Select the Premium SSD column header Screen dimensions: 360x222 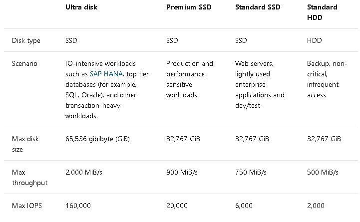[x=189, y=7]
